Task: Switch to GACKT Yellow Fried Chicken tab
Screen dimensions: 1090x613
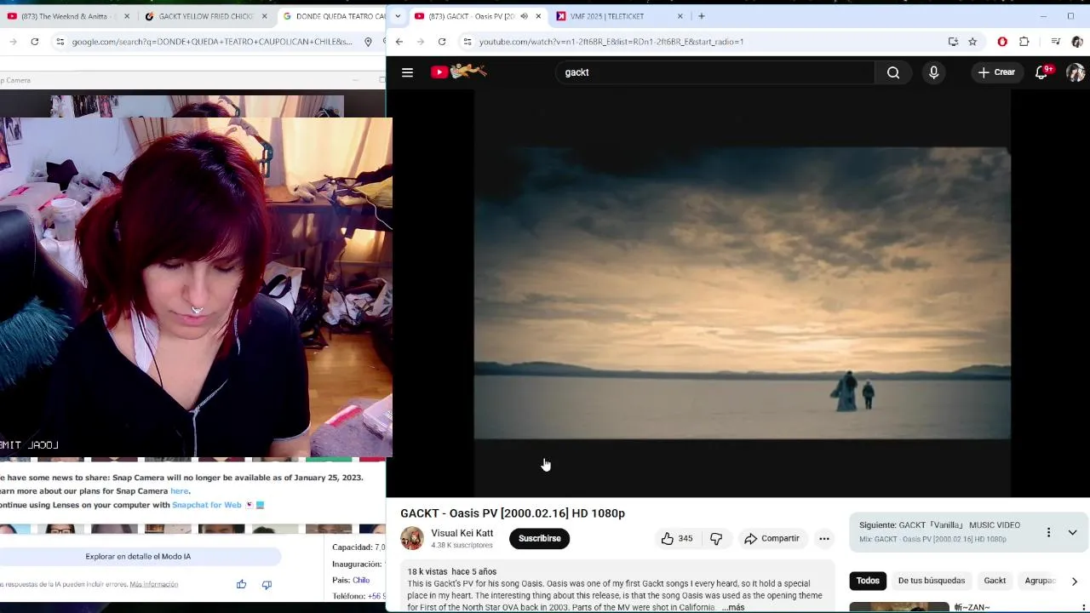Action: click(x=204, y=16)
